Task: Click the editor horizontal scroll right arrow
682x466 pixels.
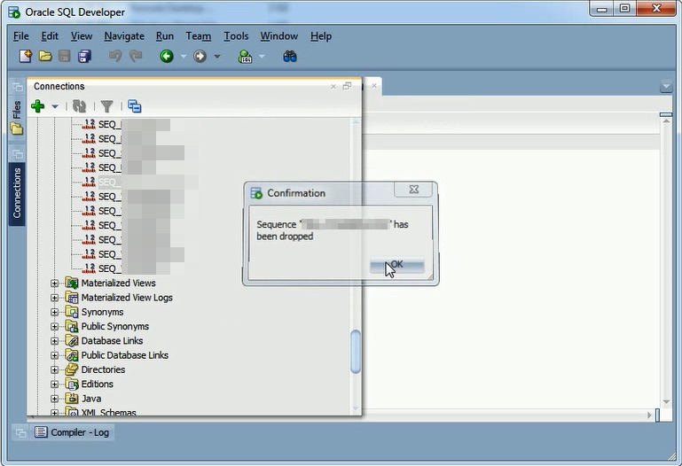Action: 649,416
